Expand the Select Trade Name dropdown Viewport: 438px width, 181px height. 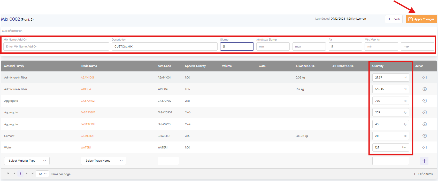tap(103, 161)
